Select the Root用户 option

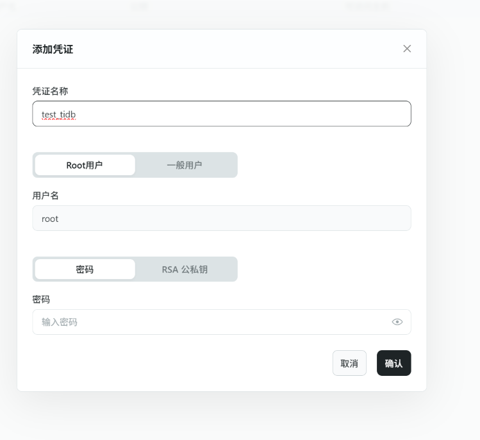click(x=85, y=165)
